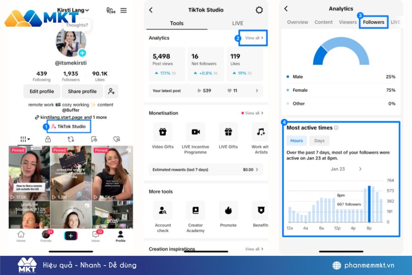This screenshot has width=412, height=275.
Task: Expand the Your latest post row
Action: tap(206, 91)
